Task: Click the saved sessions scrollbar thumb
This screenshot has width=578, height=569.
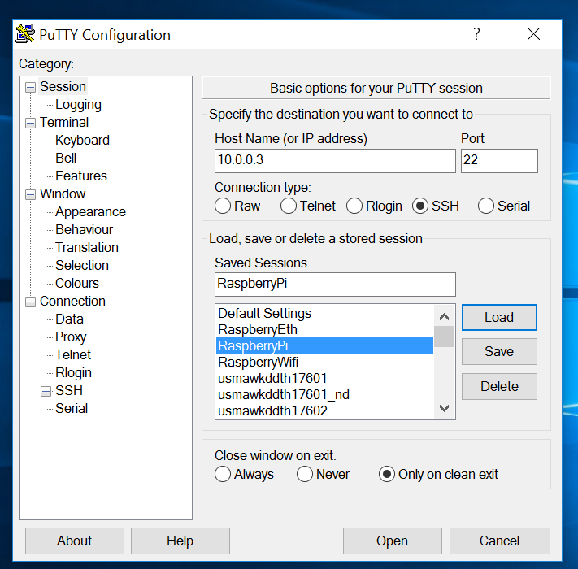Action: point(444,337)
